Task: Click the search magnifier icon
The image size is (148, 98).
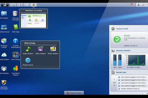Action: pyautogui.click(x=143, y=5)
